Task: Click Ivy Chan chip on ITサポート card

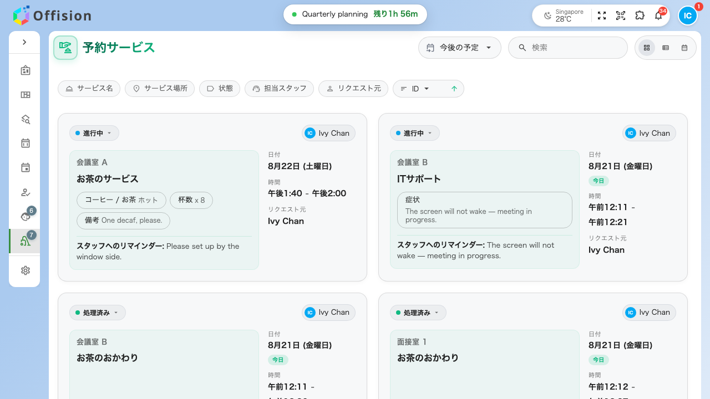Action: pyautogui.click(x=649, y=133)
